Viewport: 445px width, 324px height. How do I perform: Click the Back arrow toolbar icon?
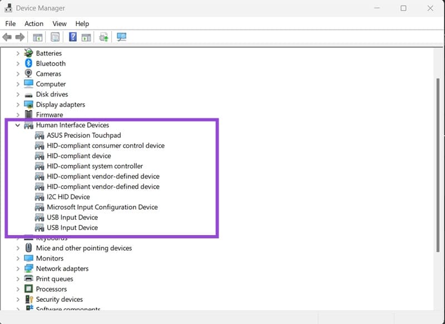point(7,37)
